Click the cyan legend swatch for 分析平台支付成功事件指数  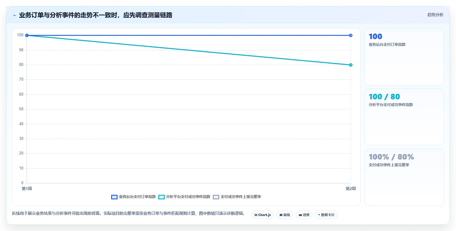(x=161, y=197)
